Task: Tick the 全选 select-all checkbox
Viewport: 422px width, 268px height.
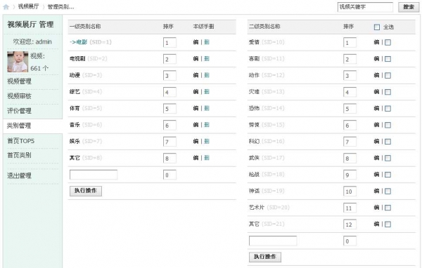Action: (377, 27)
